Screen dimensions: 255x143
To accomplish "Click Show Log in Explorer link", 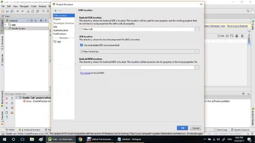I will [x=237, y=26].
